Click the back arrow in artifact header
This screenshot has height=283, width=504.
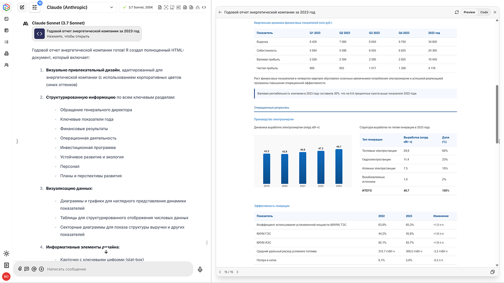point(220,12)
